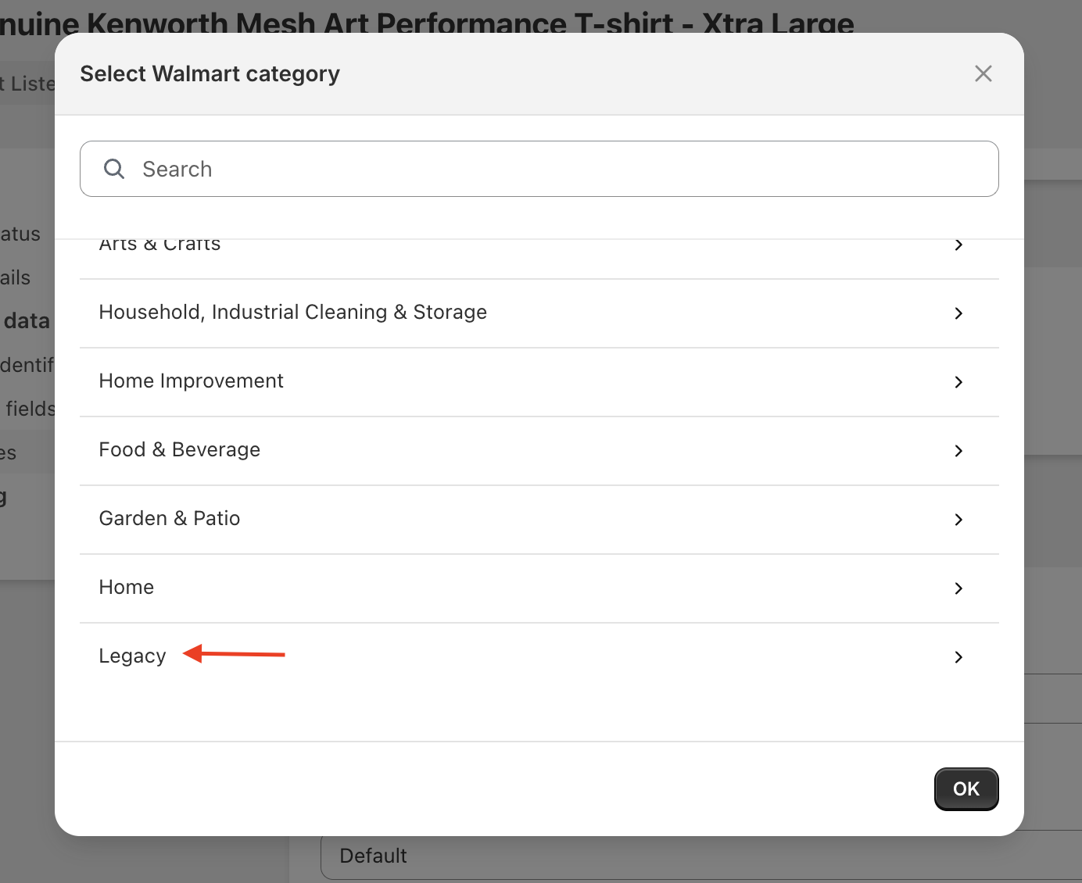Click the magnifying glass search icon
The height and width of the screenshot is (883, 1082).
[x=114, y=169]
